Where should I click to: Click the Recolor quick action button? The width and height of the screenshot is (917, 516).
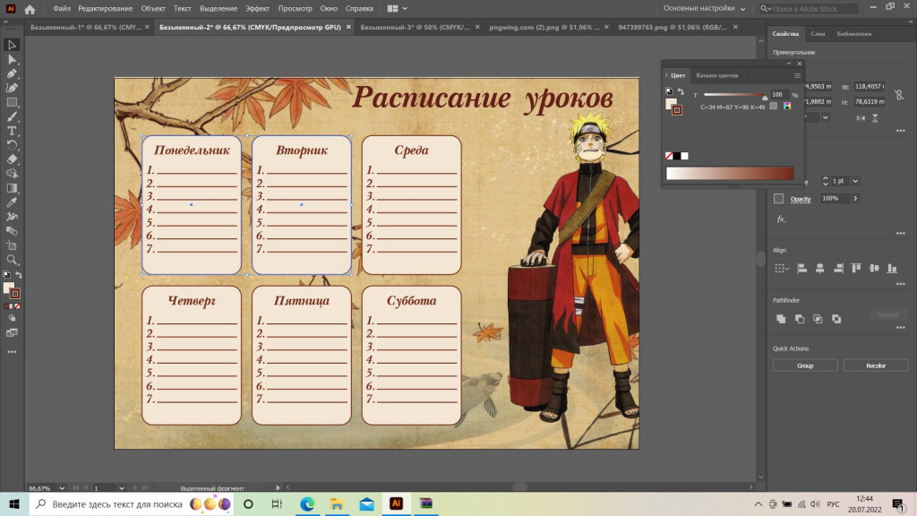point(876,365)
